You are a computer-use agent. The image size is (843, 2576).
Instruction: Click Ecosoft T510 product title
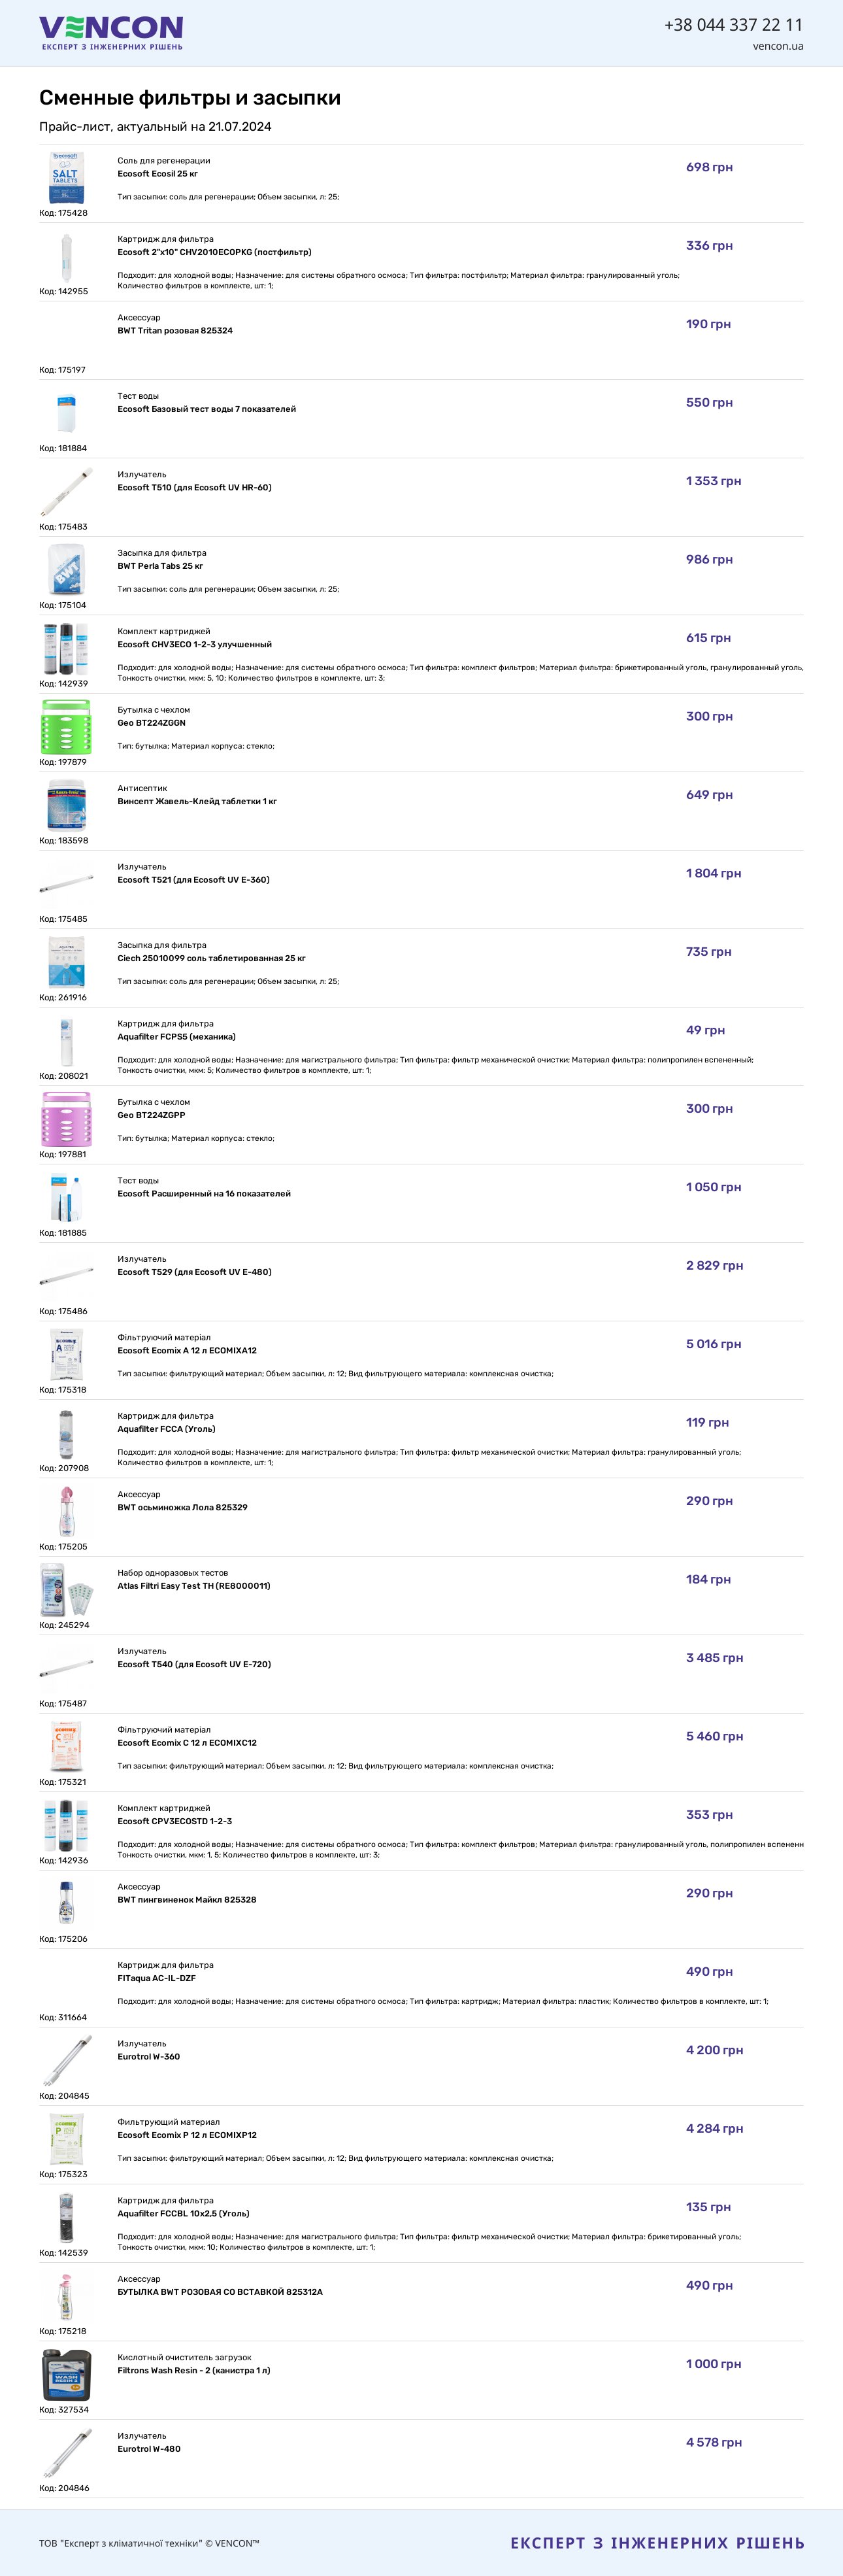pos(194,488)
